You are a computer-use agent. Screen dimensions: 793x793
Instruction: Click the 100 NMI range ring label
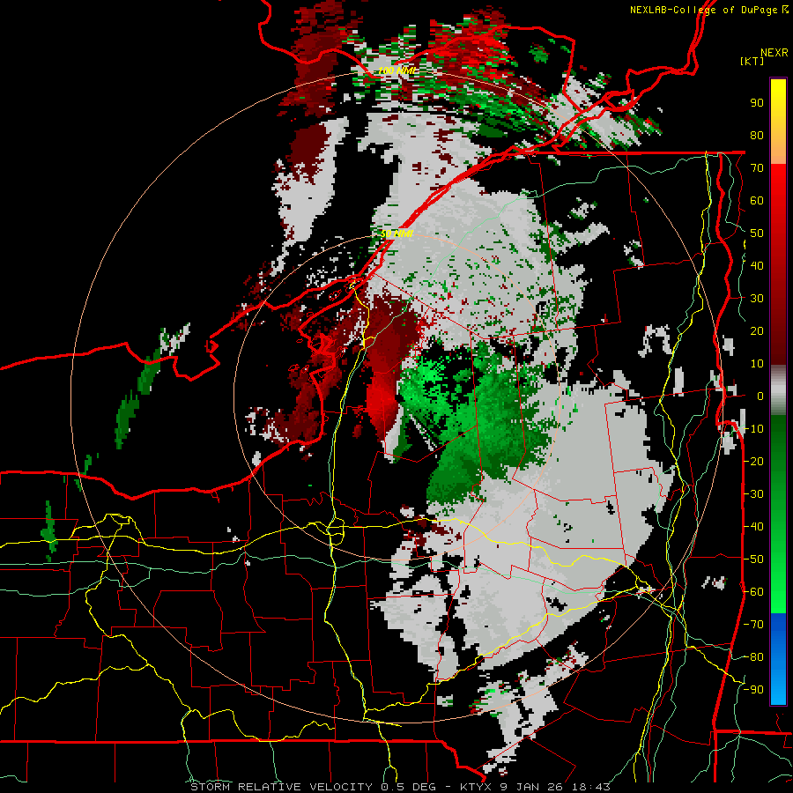[397, 70]
